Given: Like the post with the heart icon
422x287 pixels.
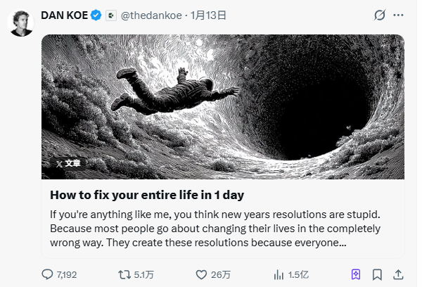Looking at the screenshot, I should 201,274.
